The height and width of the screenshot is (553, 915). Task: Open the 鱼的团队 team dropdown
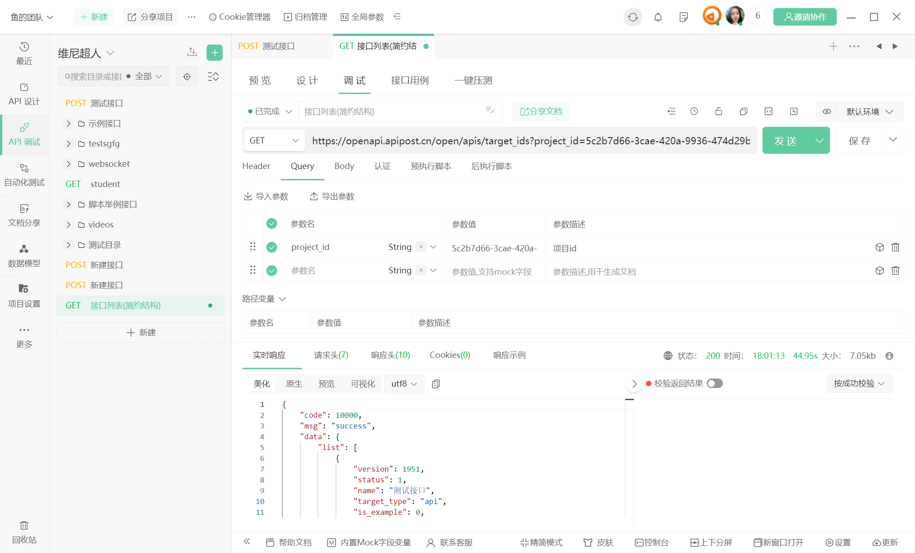pos(32,17)
